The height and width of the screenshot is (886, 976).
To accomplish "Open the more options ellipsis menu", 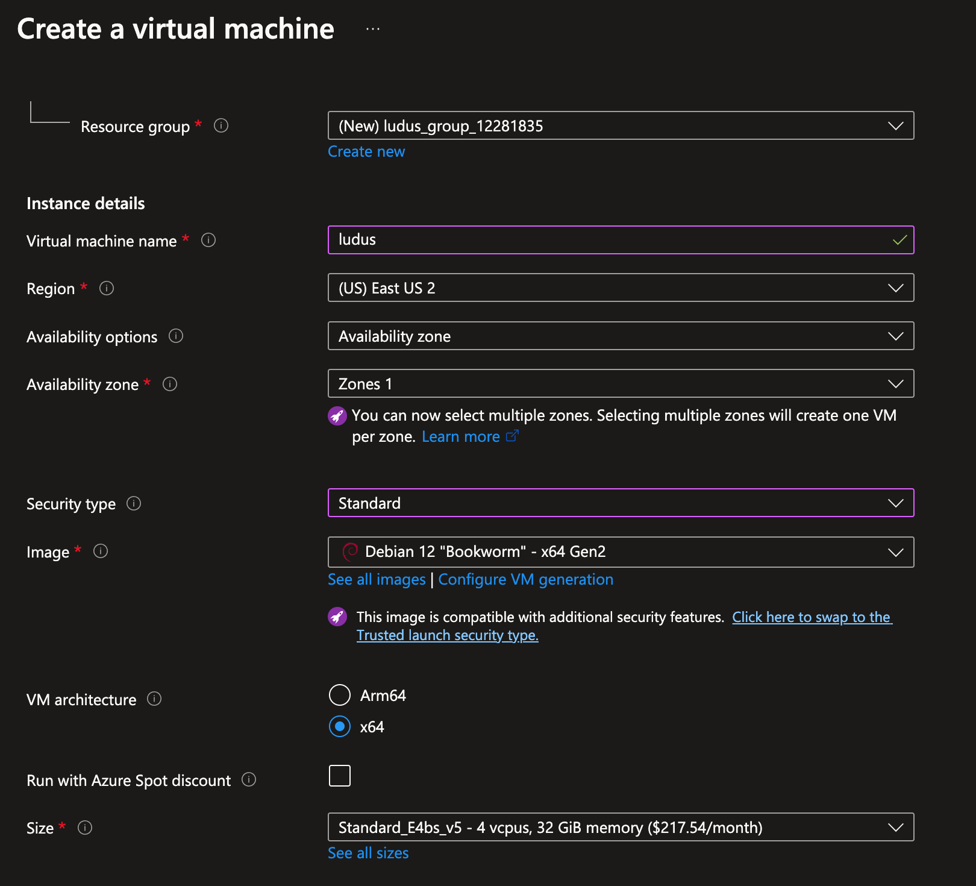I will pos(373,29).
